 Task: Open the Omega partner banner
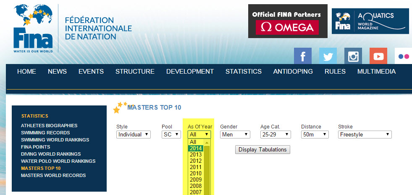click(x=287, y=21)
